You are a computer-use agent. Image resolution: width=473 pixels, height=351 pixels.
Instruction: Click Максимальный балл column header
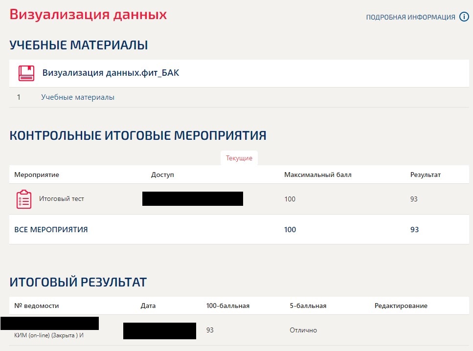click(x=318, y=175)
